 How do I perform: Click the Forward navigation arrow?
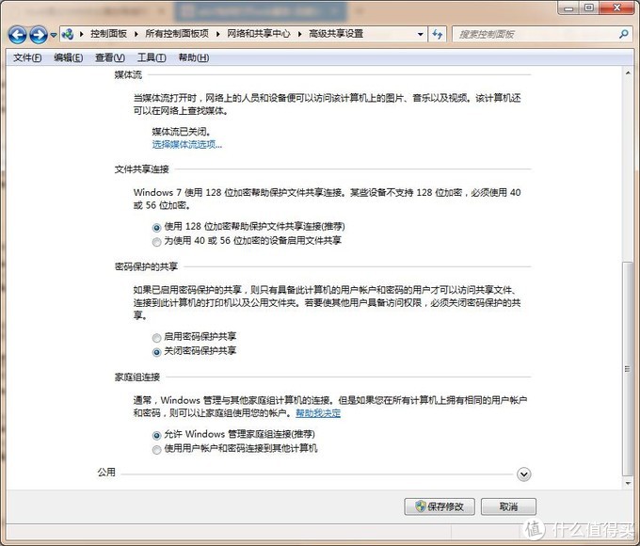[x=39, y=35]
